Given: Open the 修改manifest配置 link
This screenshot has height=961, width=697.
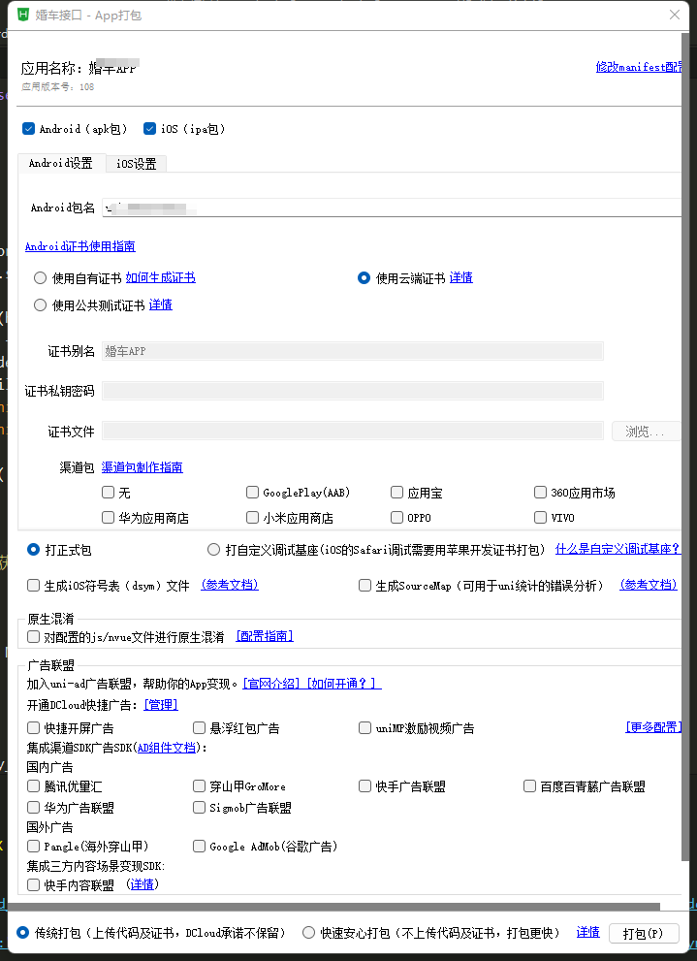Looking at the screenshot, I should [639, 67].
